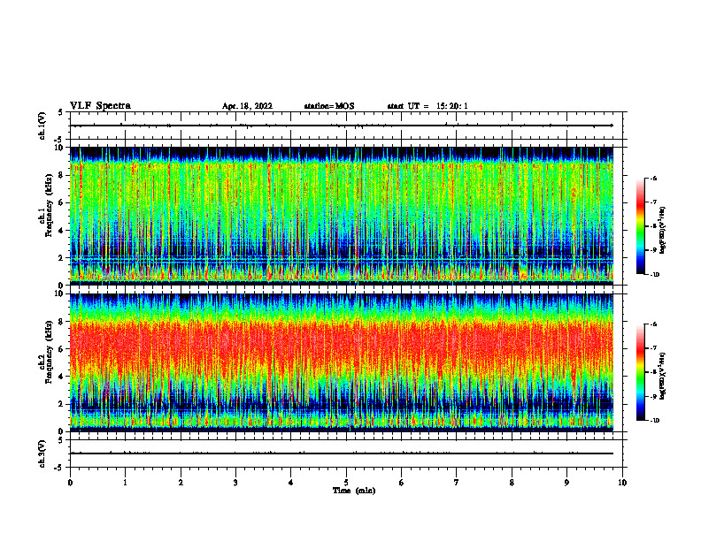Select the "Apr. 18, 2022" date text

pos(247,106)
